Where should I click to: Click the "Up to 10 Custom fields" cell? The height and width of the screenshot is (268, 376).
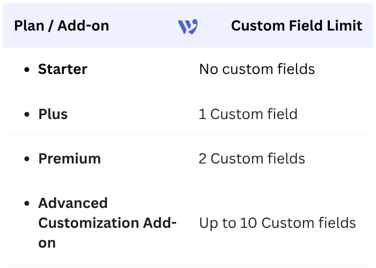277,223
